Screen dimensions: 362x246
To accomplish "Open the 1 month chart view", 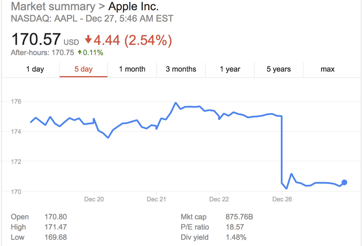I will (132, 69).
